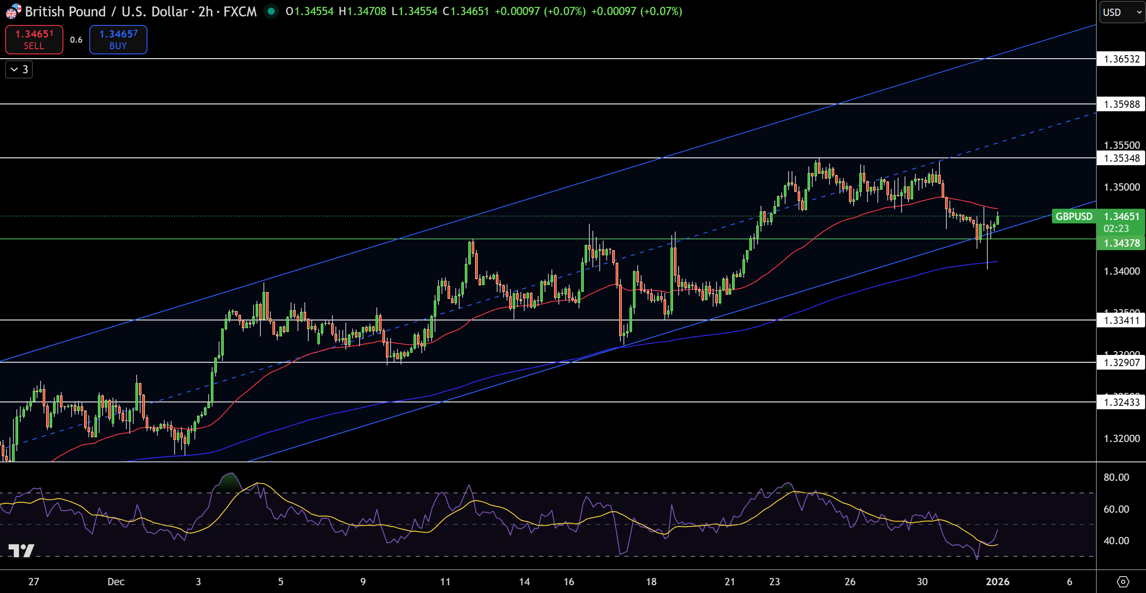Open chart settings gear icon
The height and width of the screenshot is (593, 1146).
pyautogui.click(x=1123, y=581)
